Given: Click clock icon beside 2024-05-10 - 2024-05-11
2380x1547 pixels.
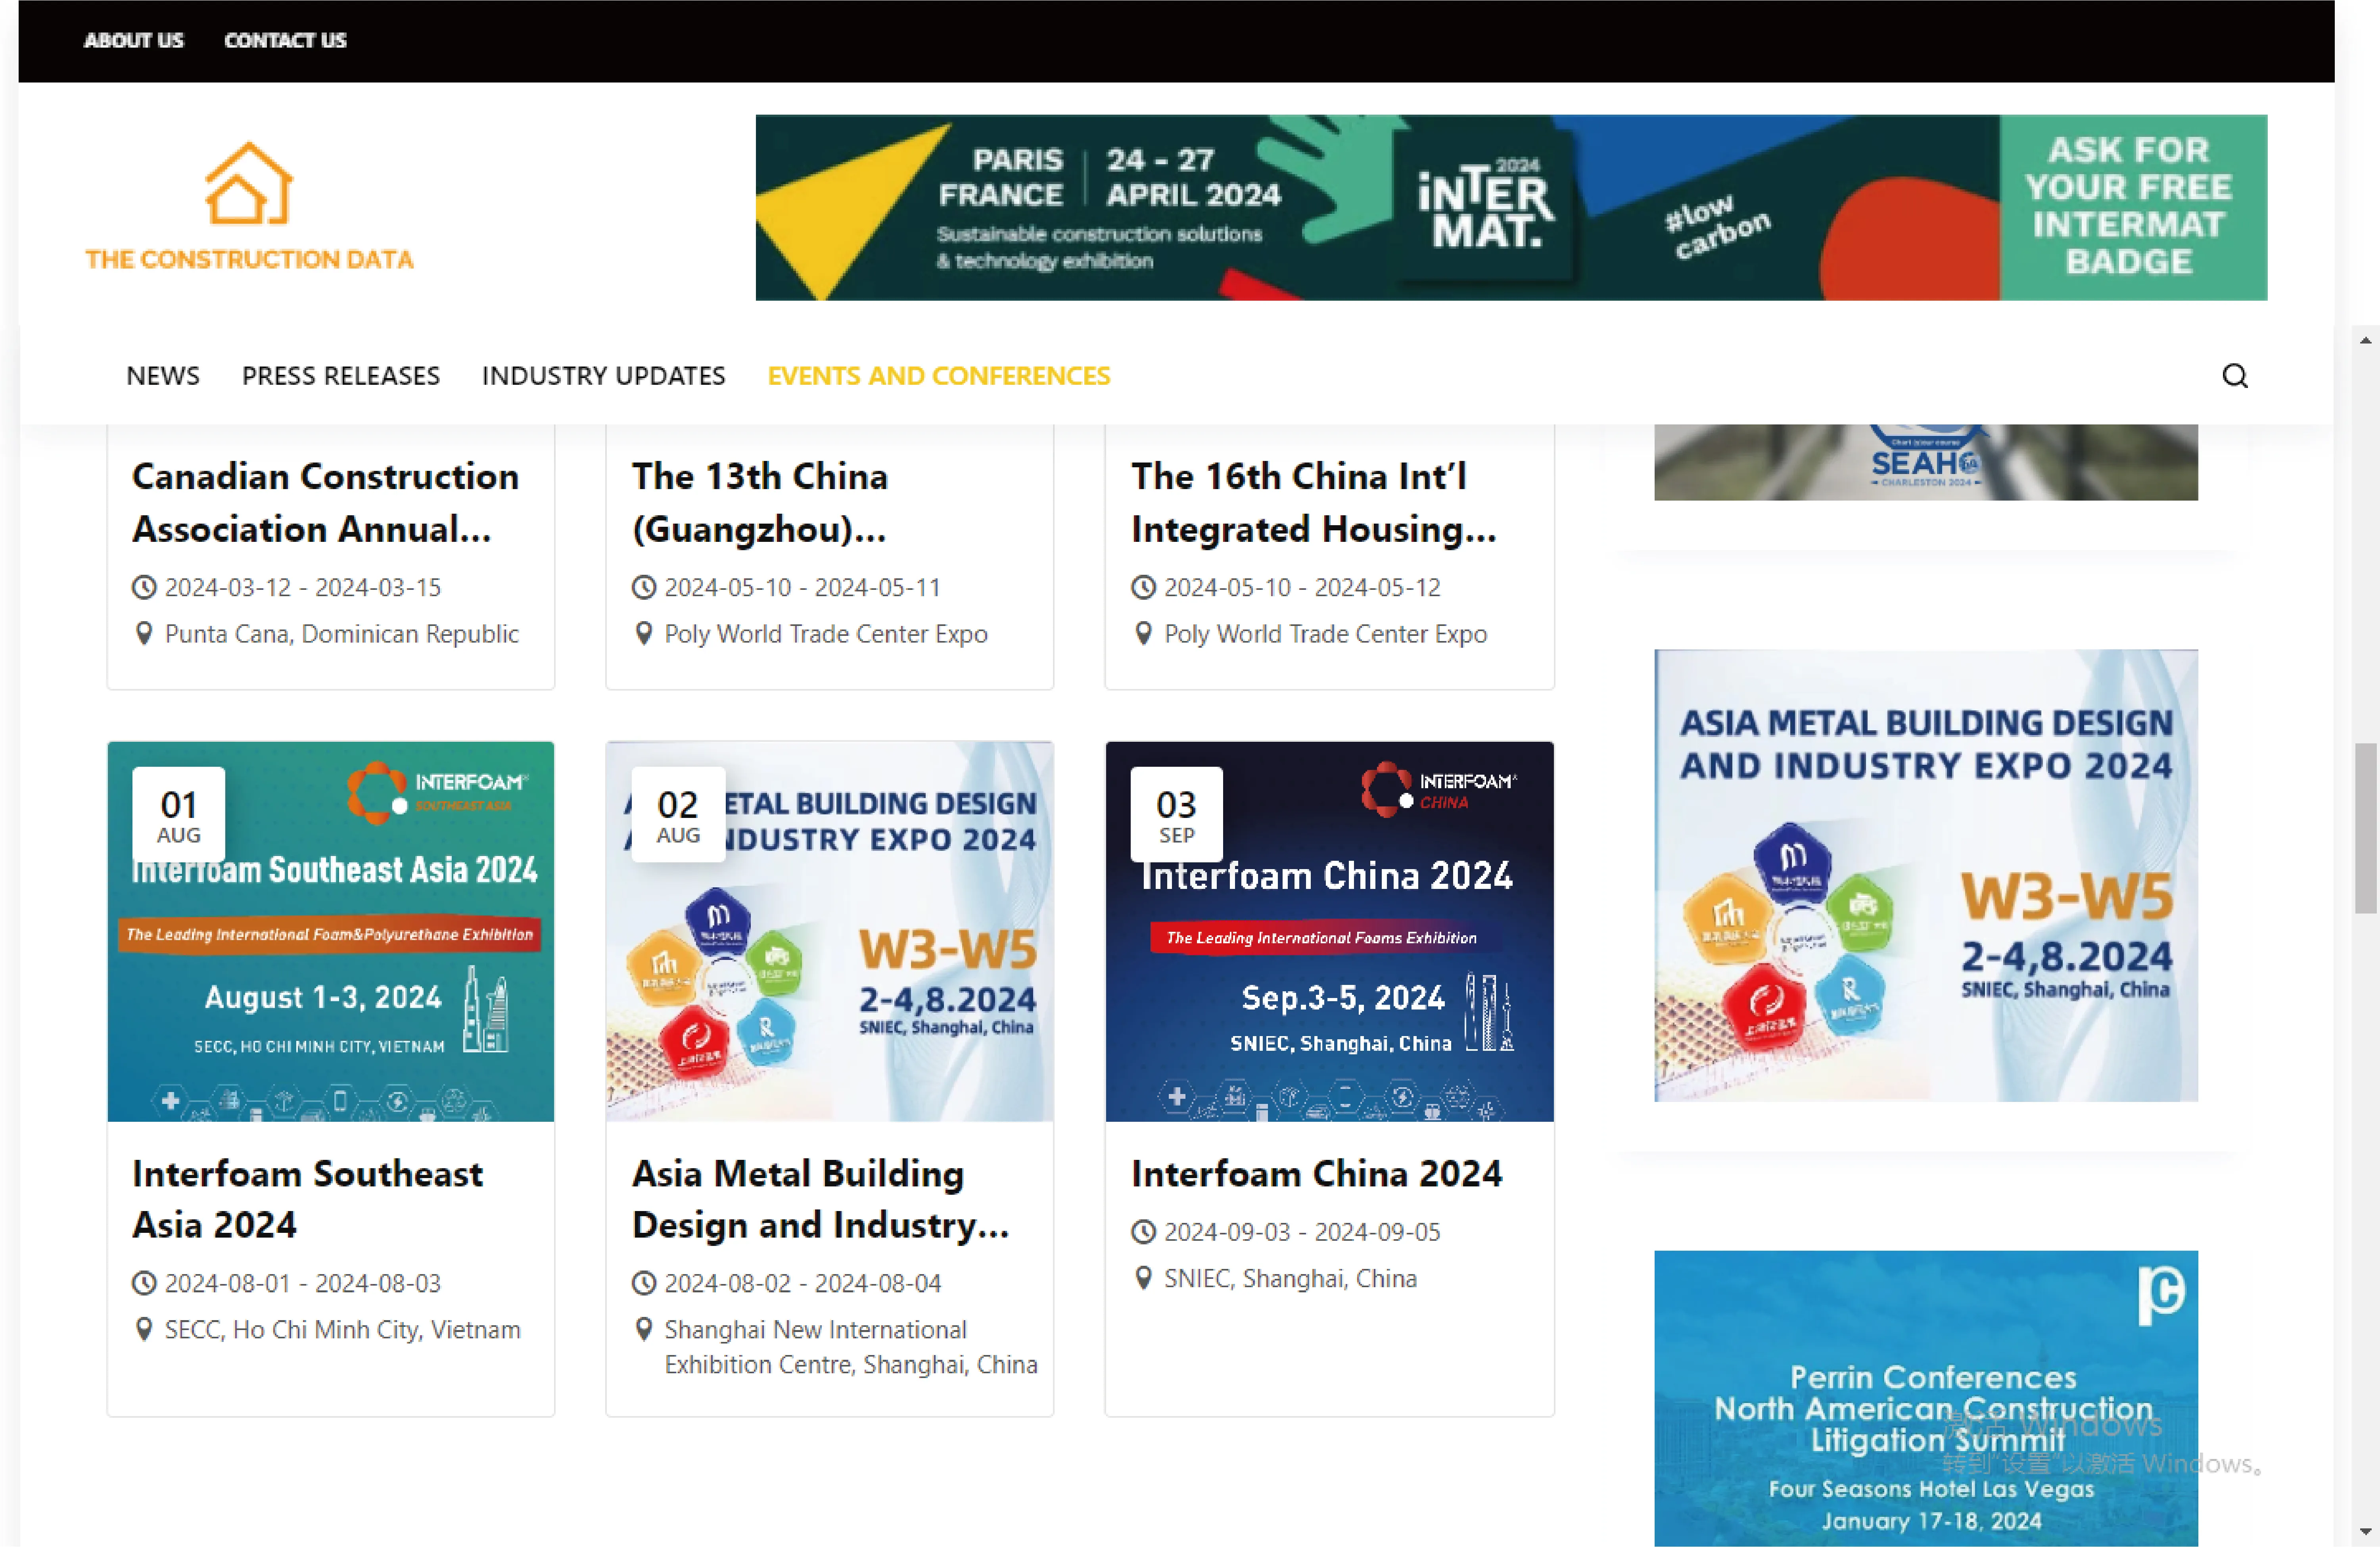Looking at the screenshot, I should [x=644, y=587].
